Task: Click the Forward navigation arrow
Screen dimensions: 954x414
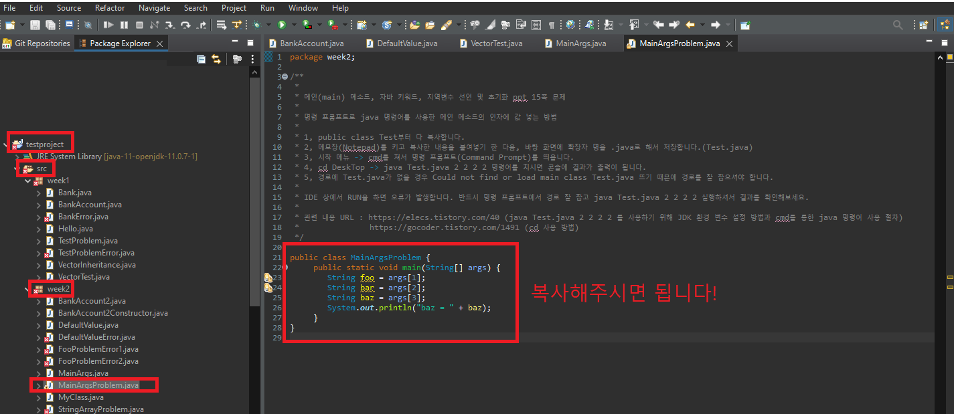Action: click(715, 25)
